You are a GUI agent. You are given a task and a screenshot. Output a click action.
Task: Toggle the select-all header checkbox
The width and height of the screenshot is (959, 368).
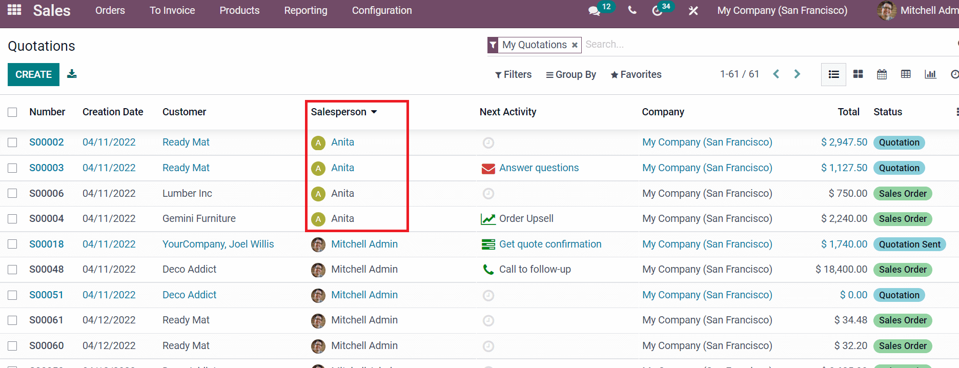coord(13,112)
